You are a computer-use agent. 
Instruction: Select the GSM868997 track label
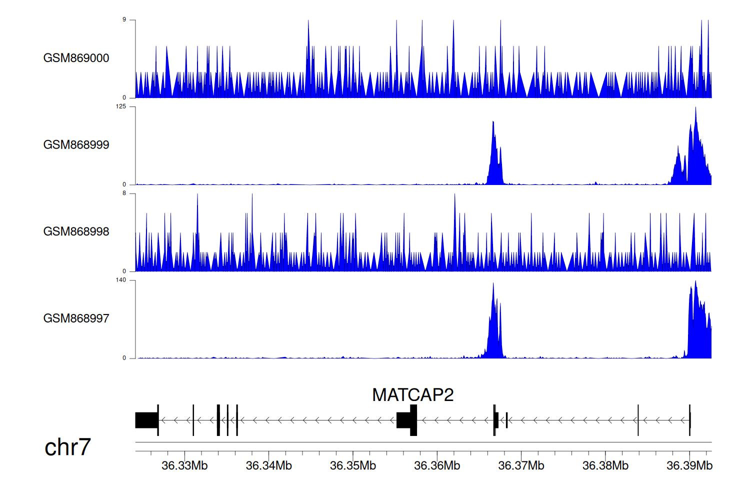click(x=76, y=318)
